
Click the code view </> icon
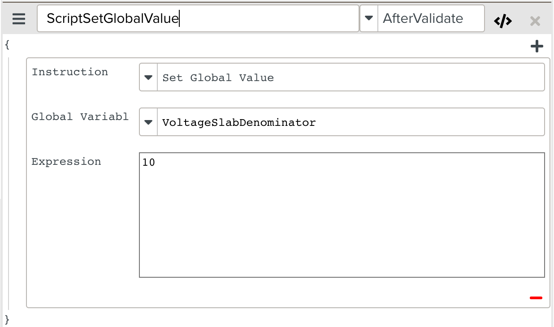(503, 20)
